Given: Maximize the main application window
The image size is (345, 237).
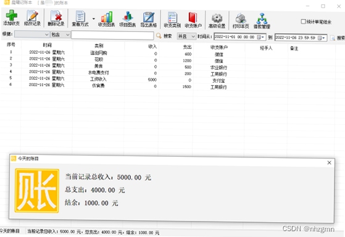Looking at the screenshot, I should point(323,6).
